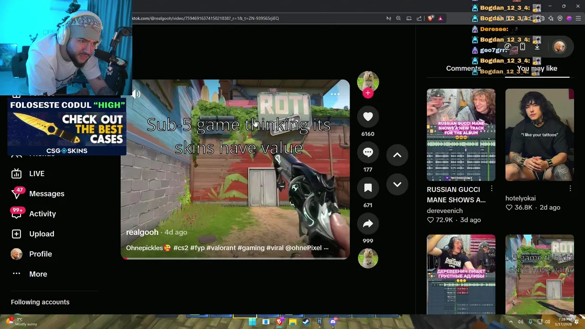Open the three-dot options on video

[x=335, y=94]
